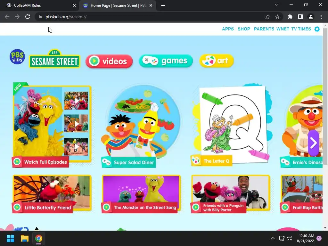Play top episode thumbnail in Full Episodes card
The image size is (328, 246).
[76, 101]
